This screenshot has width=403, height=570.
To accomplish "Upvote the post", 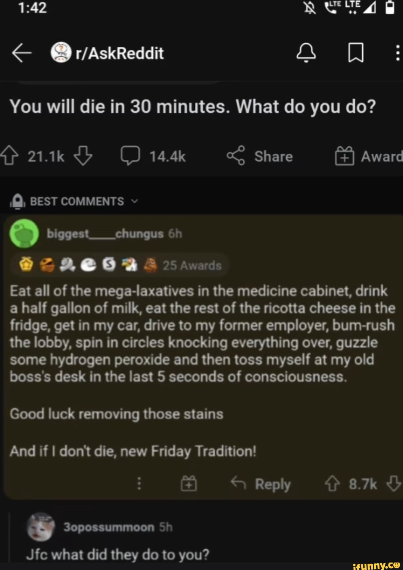I will pos(9,156).
